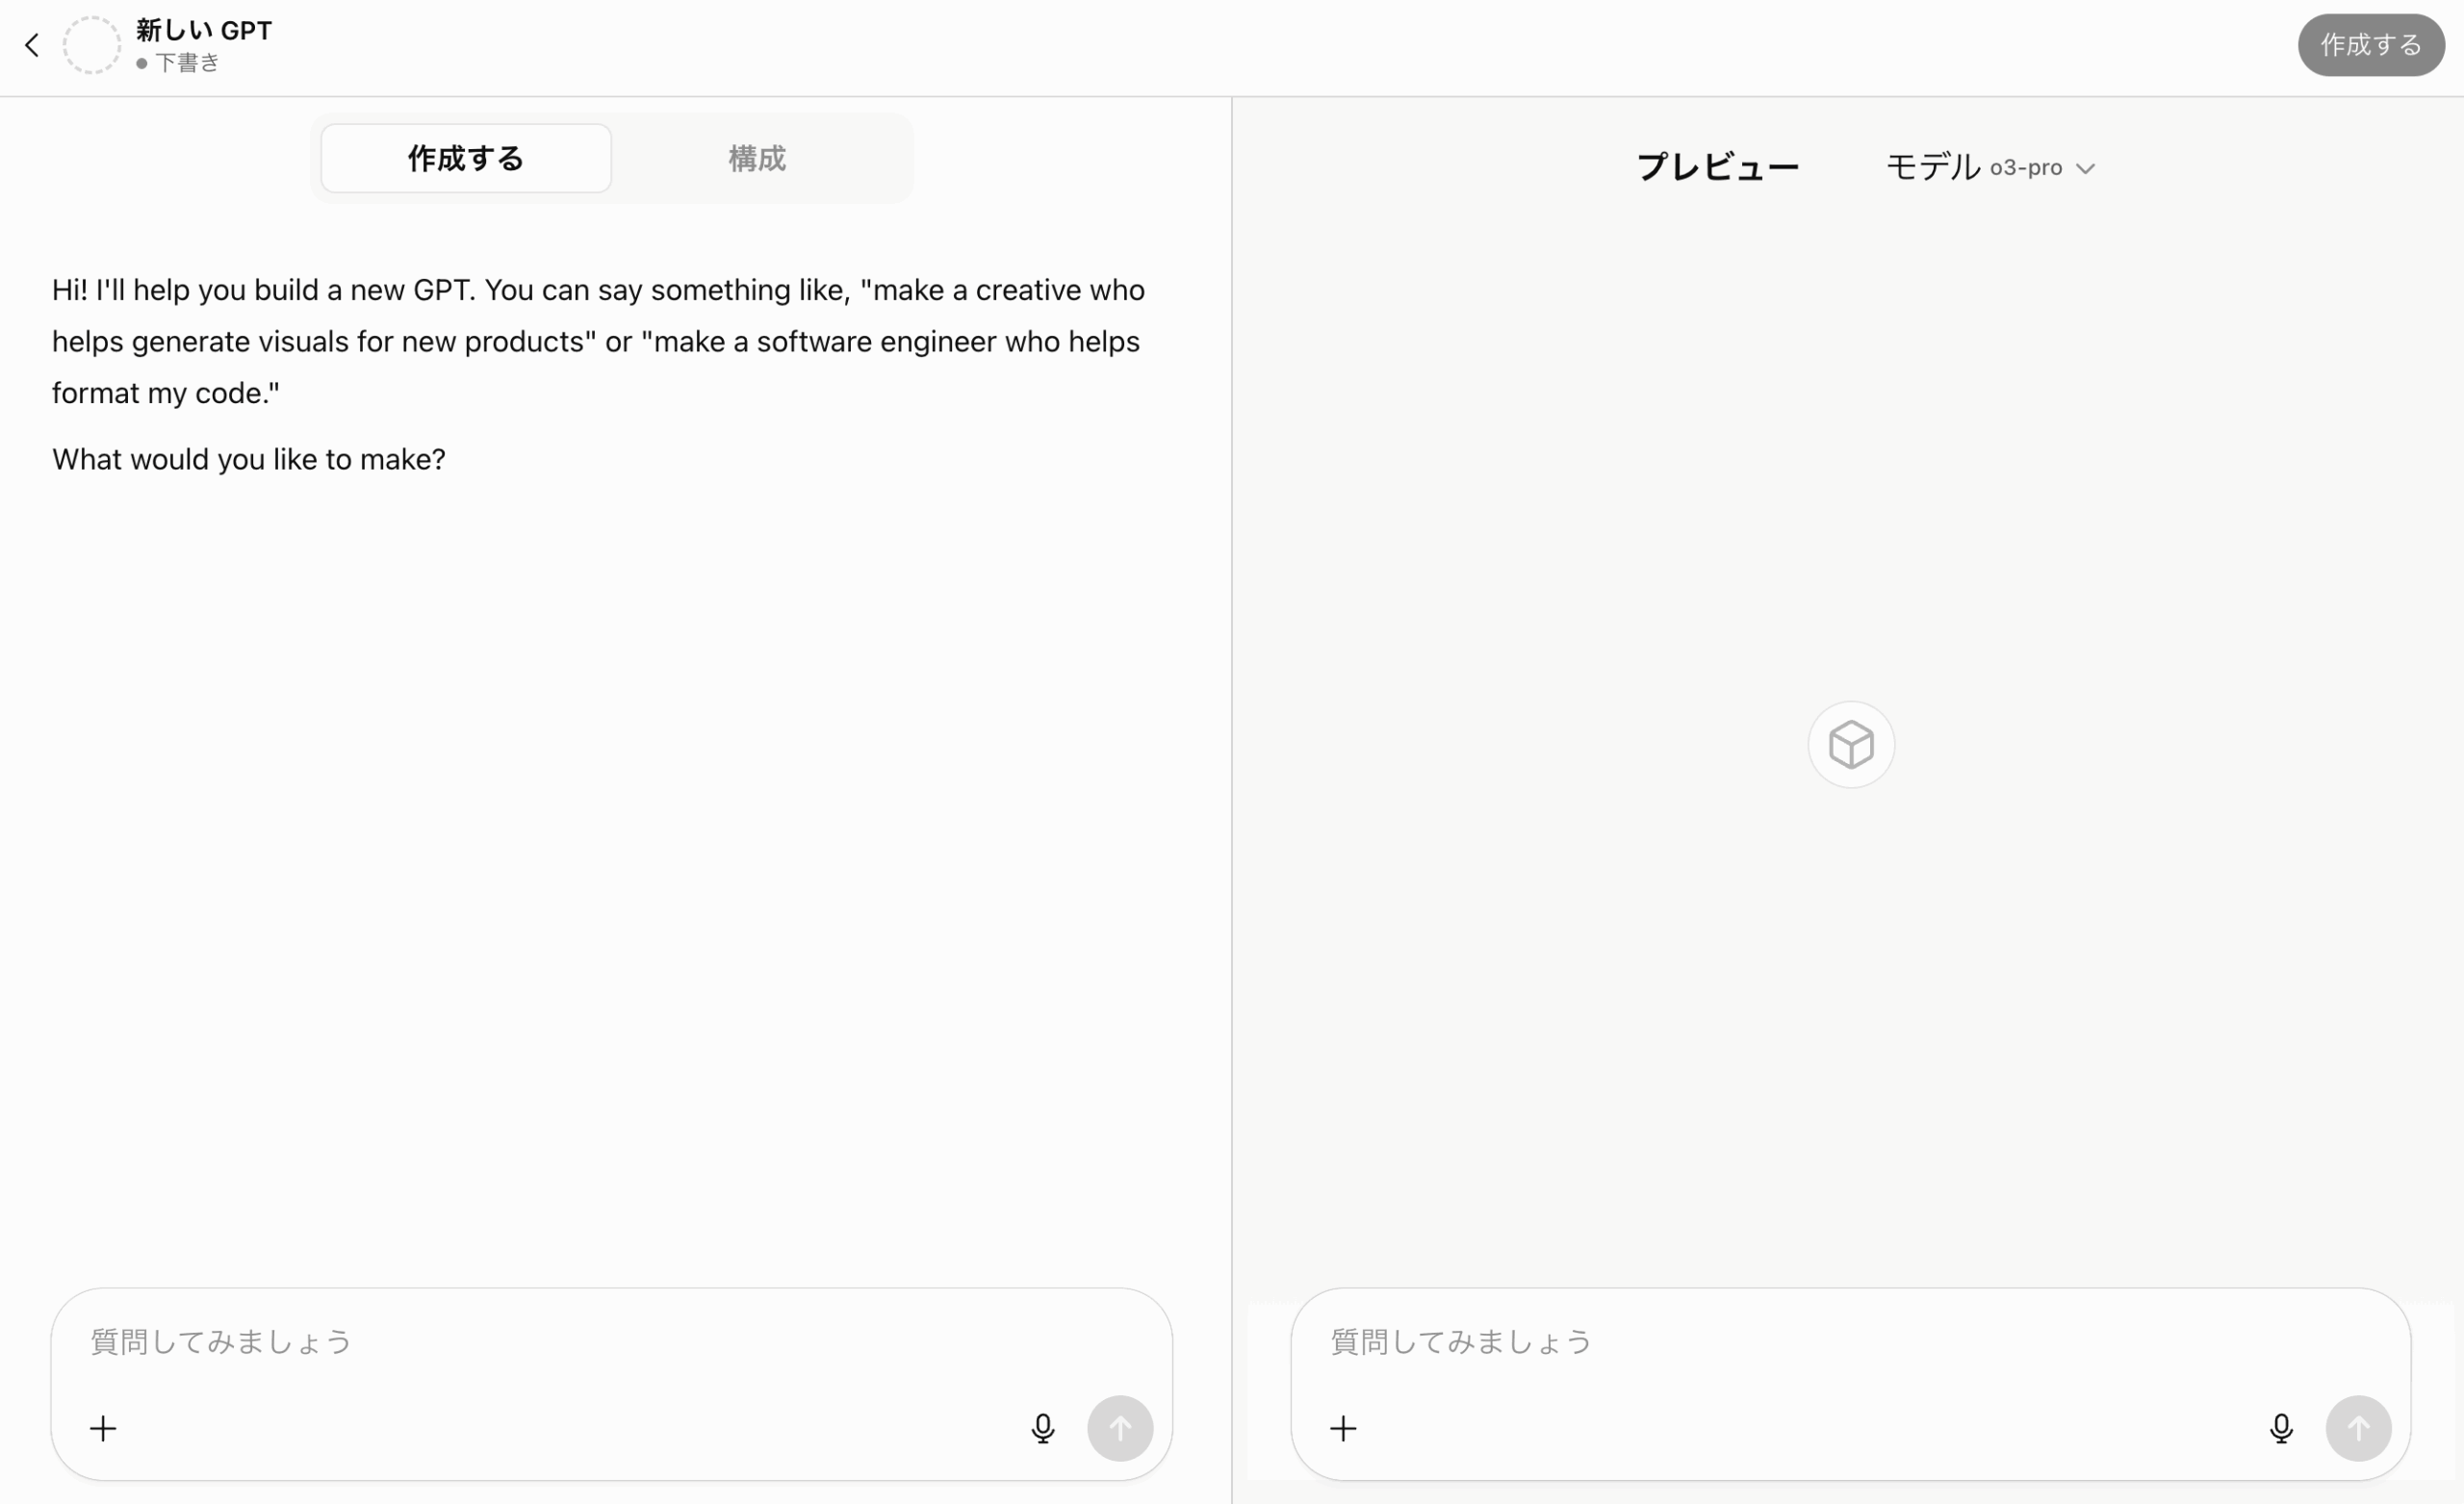2464x1504 pixels.
Task: Focus the preview 質問してみましょう input field
Action: pyautogui.click(x=1850, y=1341)
